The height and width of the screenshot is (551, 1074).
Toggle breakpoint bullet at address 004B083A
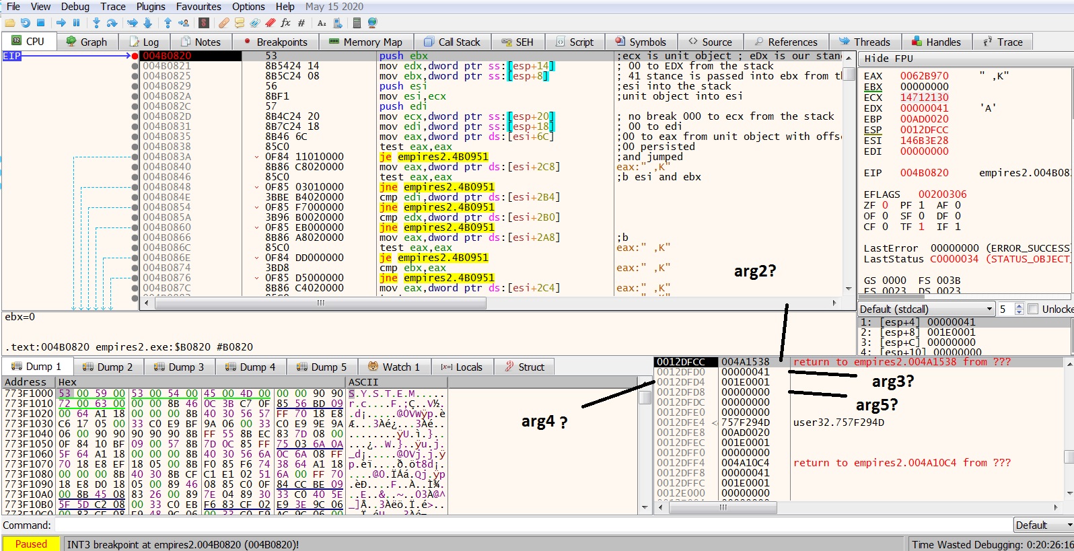(x=135, y=157)
